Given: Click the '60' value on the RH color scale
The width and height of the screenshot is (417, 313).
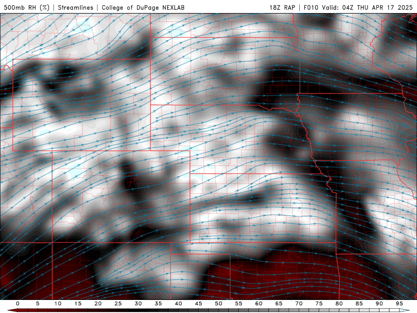Looking at the screenshot, I should 259,304.
